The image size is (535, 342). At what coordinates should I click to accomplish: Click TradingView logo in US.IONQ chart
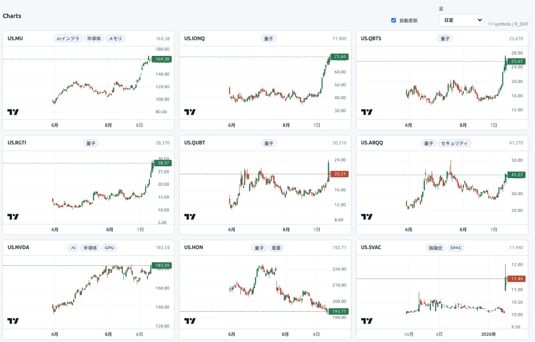click(x=190, y=112)
